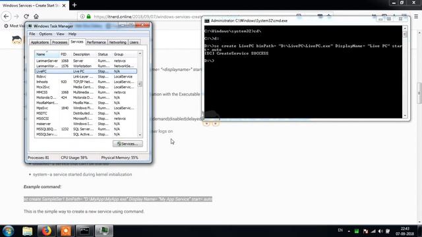Viewport: 422px width, 237px height.
Task: Switch to the Processes tab
Action: [59, 42]
